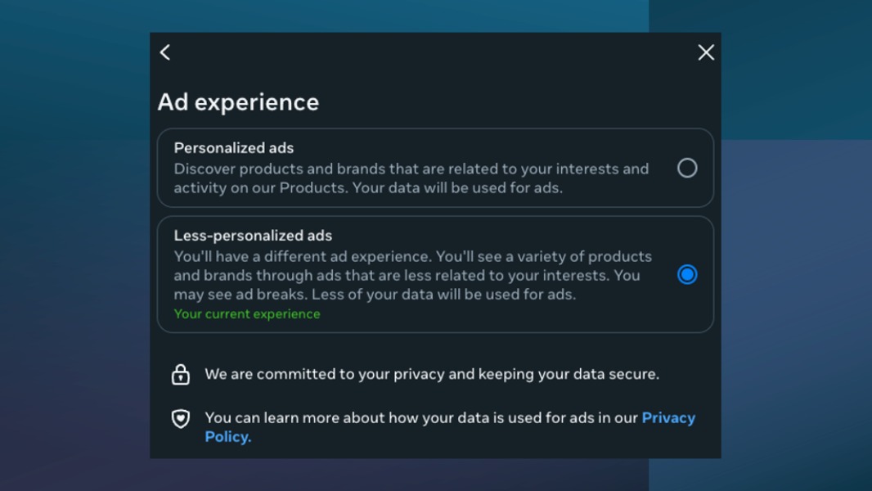The width and height of the screenshot is (872, 491).
Task: Click the "Less-personalized ads" option title
Action: [x=253, y=236]
